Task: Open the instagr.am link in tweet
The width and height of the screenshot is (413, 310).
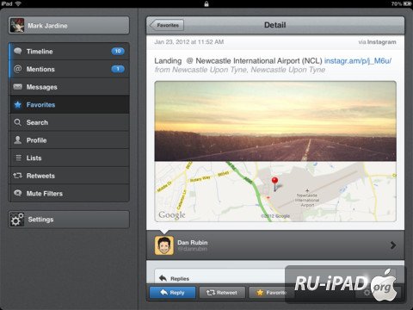Action: pyautogui.click(x=358, y=61)
